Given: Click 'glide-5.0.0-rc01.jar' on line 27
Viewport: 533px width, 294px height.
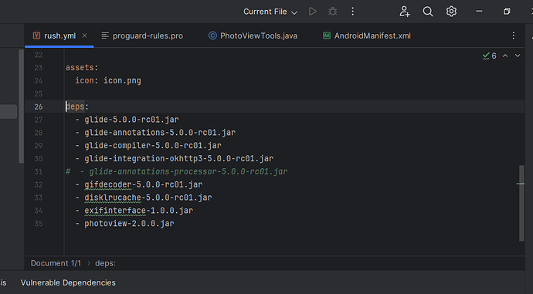Looking at the screenshot, I should coord(131,120).
